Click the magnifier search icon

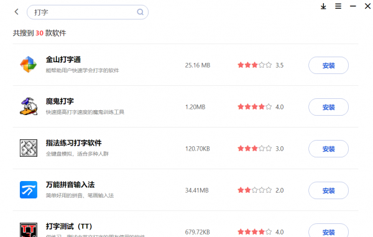(x=140, y=12)
